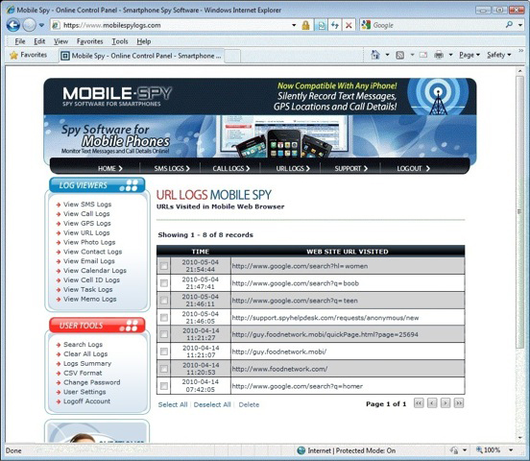Click the security lock icon in address bar
The height and width of the screenshot is (461, 530).
(x=305, y=25)
